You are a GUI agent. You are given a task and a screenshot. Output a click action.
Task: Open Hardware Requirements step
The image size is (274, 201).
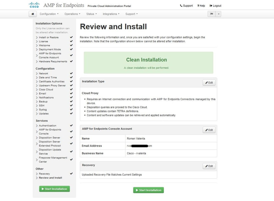(x=53, y=61)
